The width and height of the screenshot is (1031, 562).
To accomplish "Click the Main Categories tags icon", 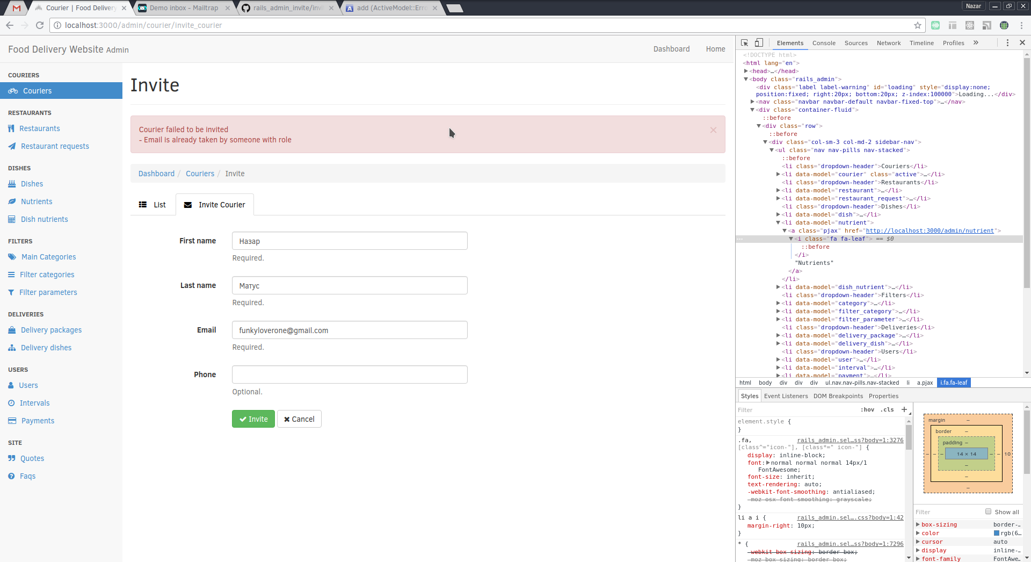I will pyautogui.click(x=12, y=257).
